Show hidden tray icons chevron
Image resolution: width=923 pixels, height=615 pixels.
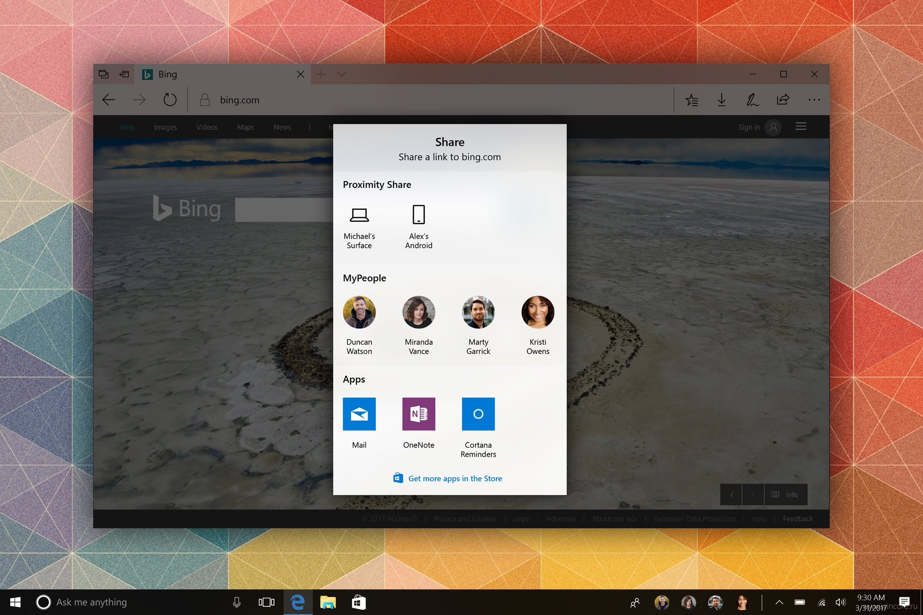779,602
